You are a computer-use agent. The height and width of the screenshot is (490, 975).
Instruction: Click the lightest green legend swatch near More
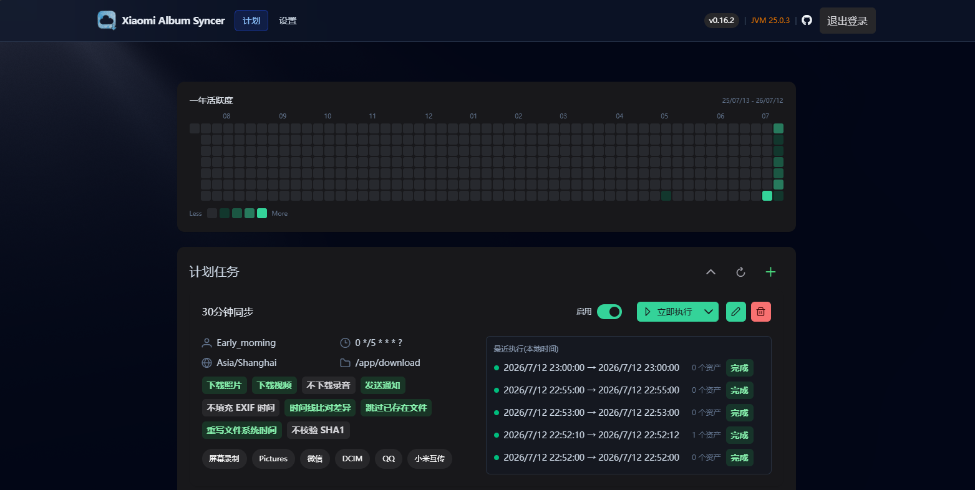[x=262, y=213]
